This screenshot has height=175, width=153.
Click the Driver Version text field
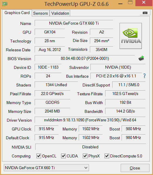[x=90, y=120]
